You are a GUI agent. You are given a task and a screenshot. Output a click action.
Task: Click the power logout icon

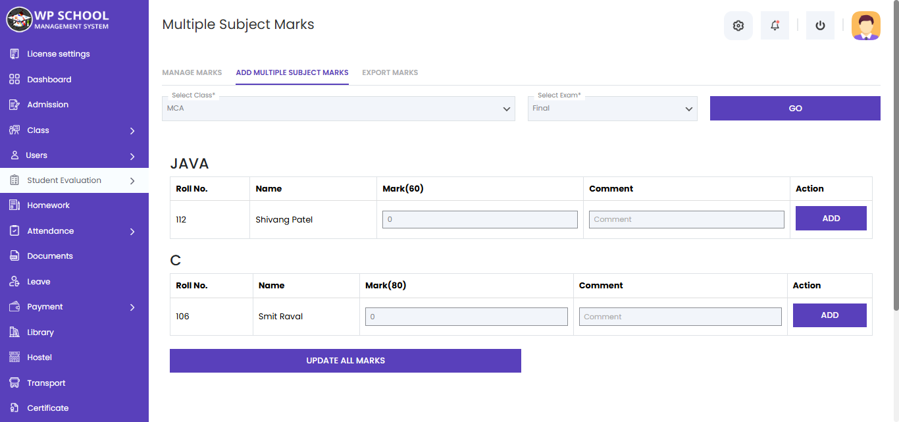[x=820, y=26]
